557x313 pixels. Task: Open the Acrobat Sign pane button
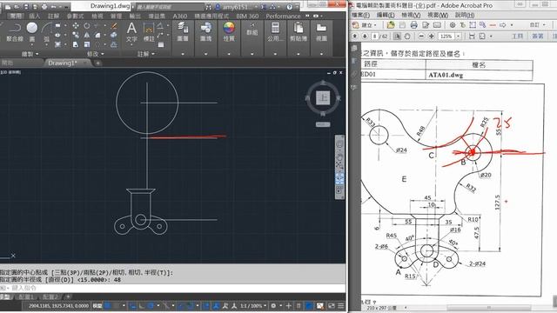tap(538, 37)
